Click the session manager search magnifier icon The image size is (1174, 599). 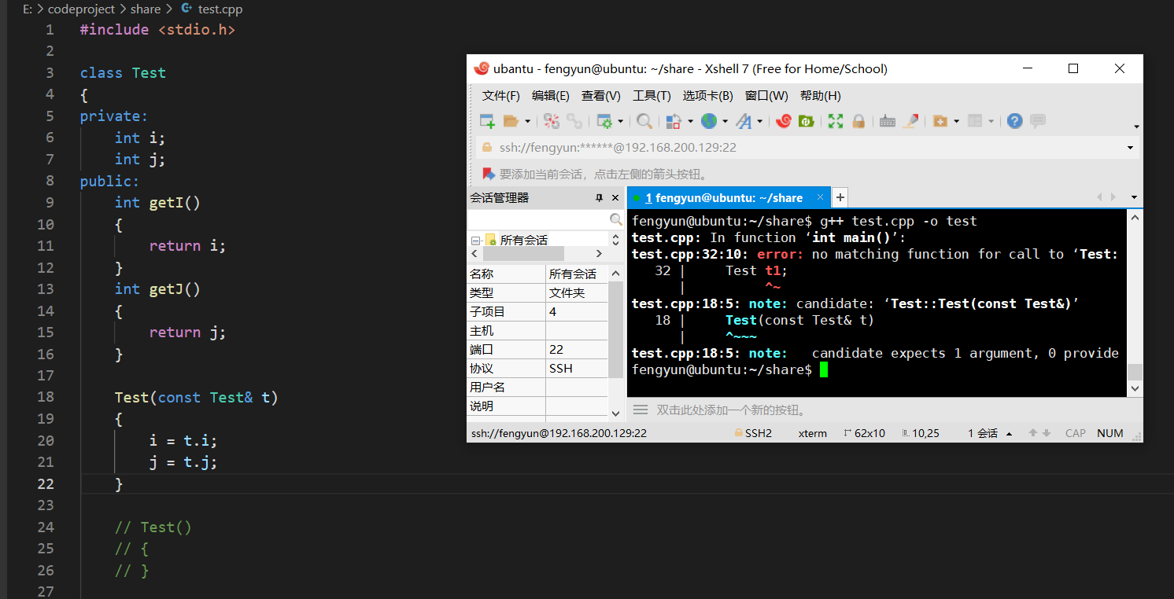616,219
